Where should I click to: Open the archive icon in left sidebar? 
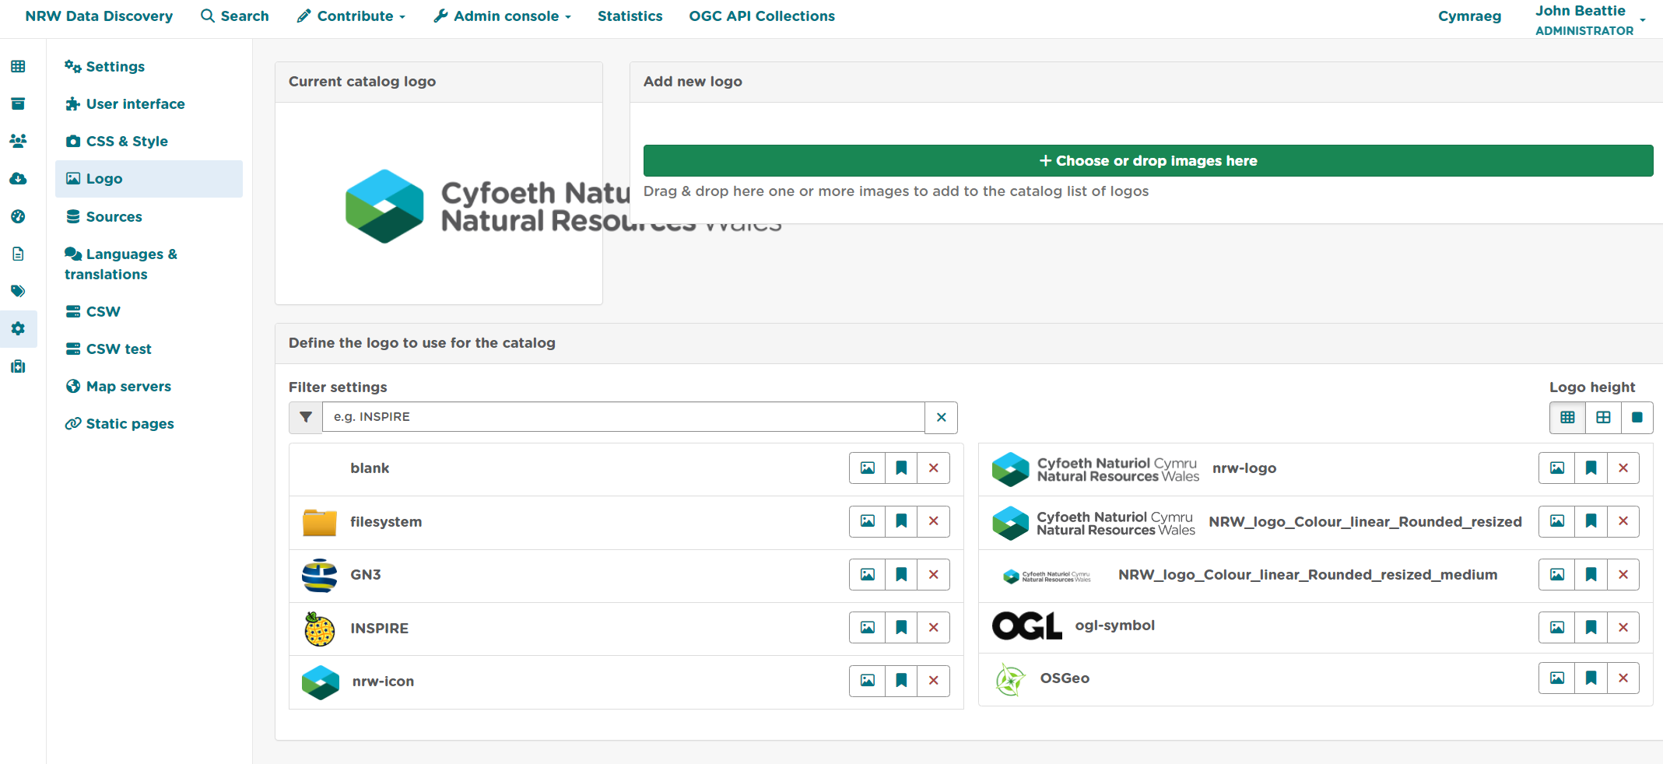tap(18, 103)
